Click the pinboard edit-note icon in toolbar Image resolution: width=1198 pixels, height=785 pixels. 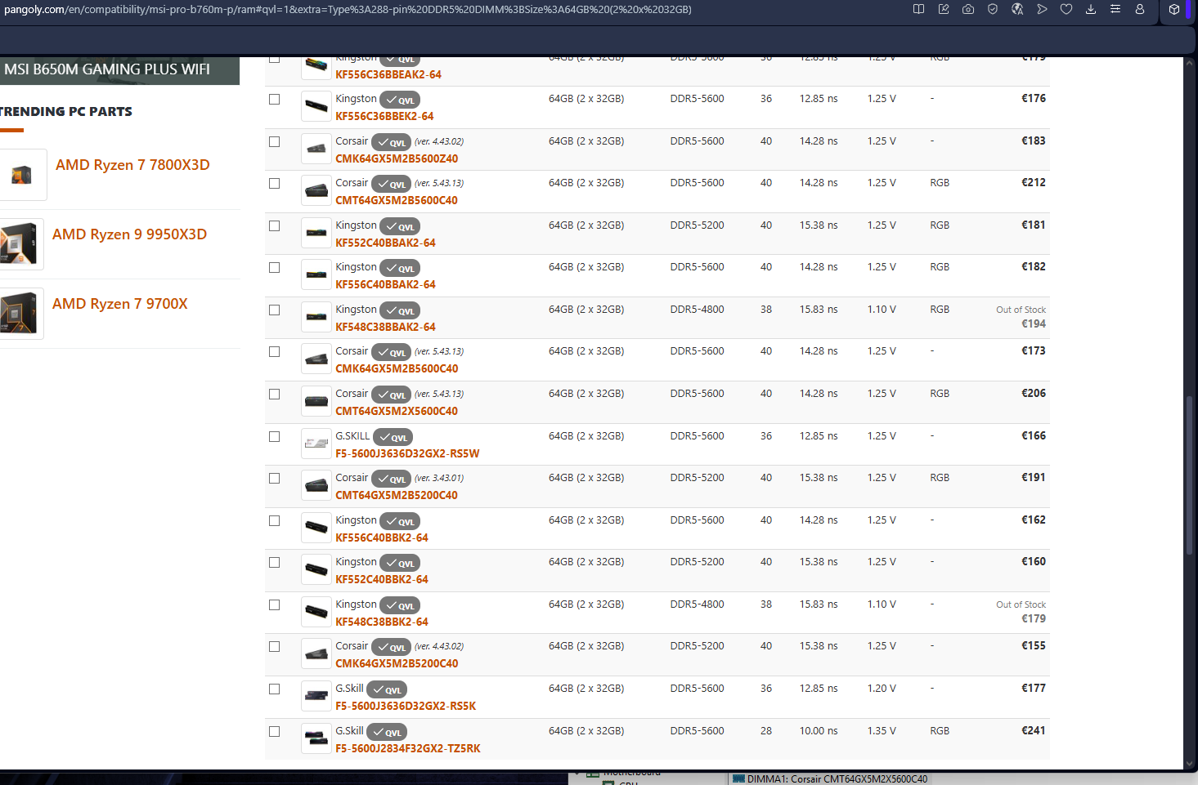point(944,9)
